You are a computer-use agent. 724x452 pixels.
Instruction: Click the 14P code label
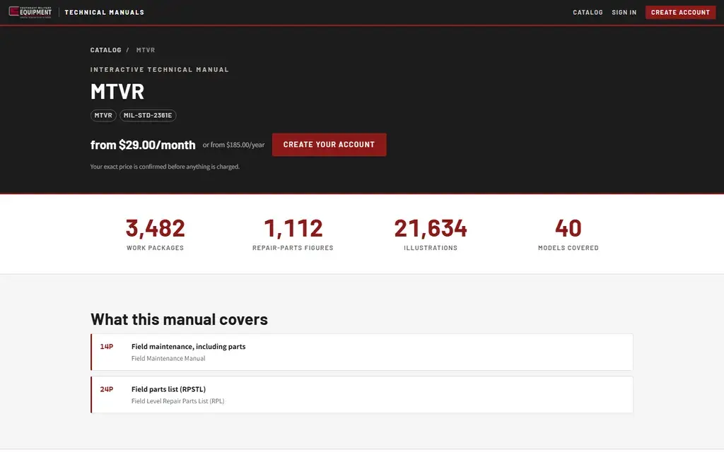click(107, 346)
